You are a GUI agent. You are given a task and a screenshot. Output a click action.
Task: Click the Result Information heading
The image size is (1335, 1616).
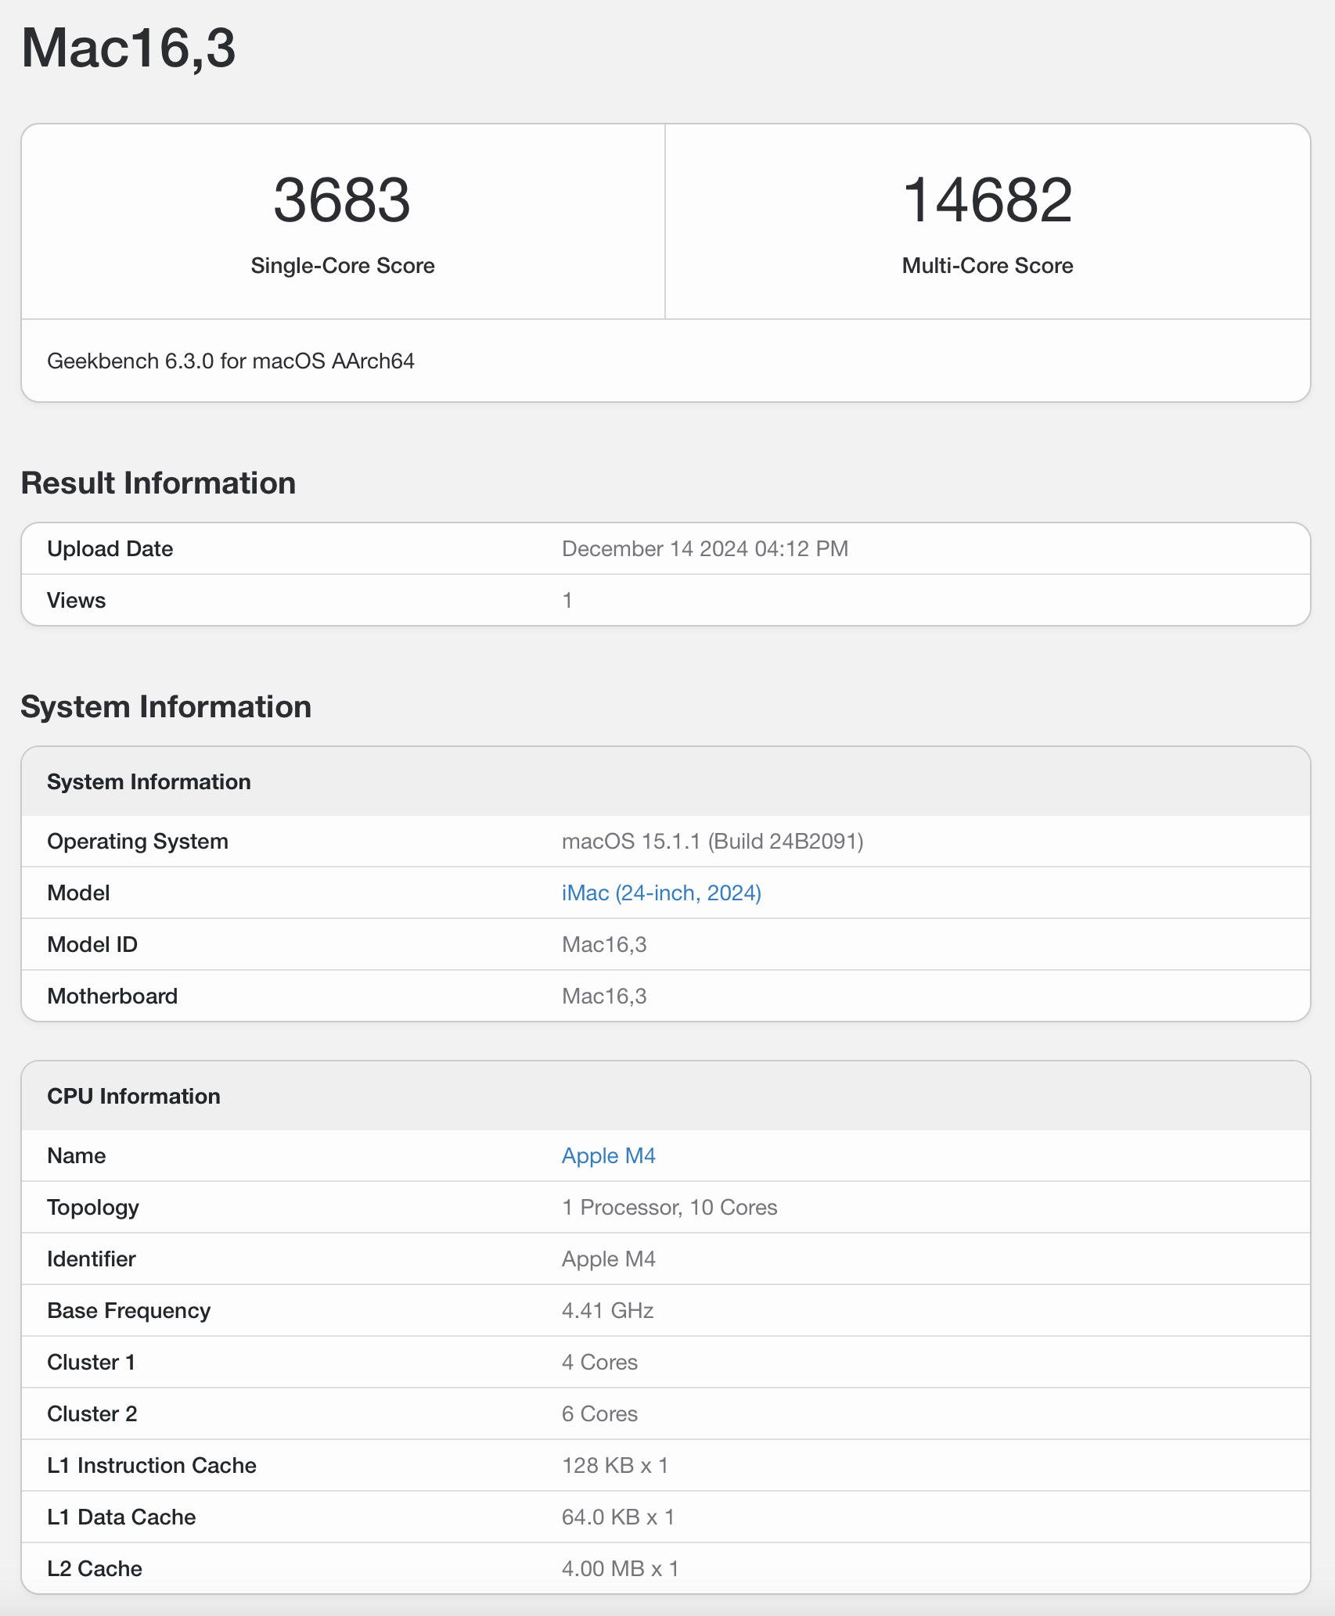(x=158, y=483)
